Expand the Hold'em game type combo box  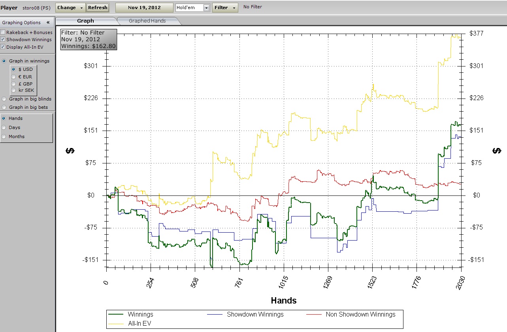(x=206, y=8)
